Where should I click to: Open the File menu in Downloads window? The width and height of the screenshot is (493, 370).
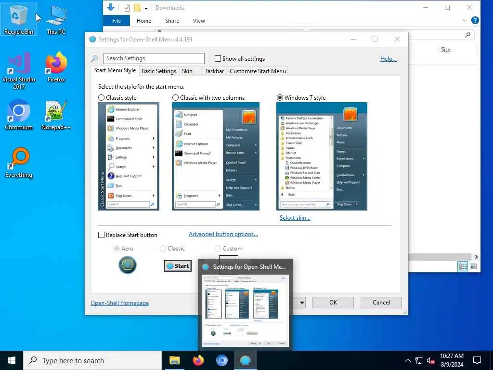pyautogui.click(x=117, y=21)
